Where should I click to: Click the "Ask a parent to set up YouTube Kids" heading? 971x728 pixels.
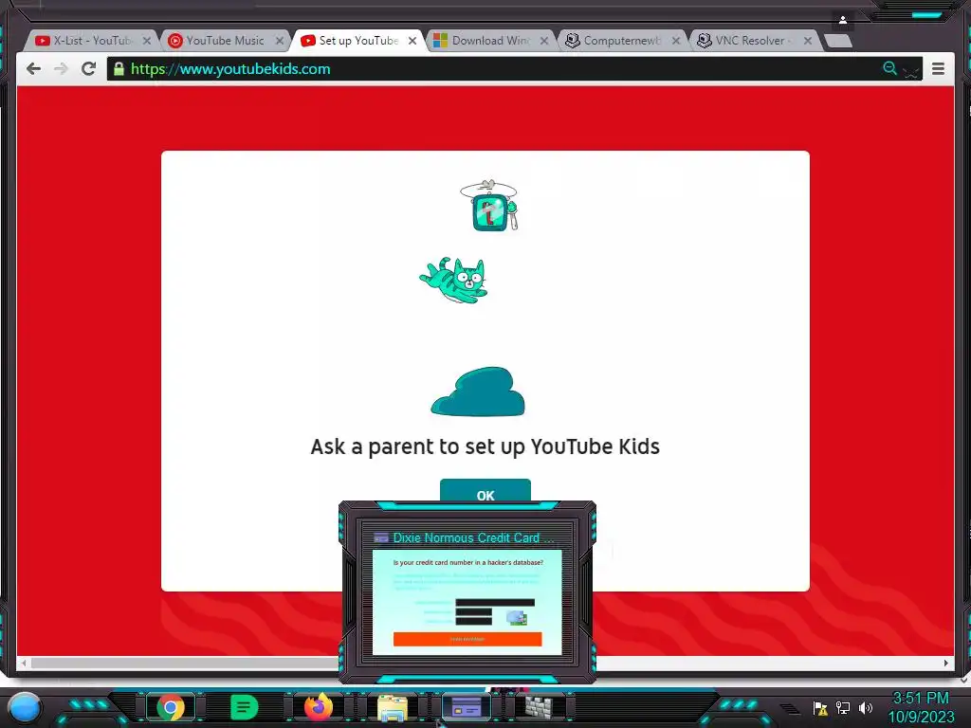coord(485,446)
